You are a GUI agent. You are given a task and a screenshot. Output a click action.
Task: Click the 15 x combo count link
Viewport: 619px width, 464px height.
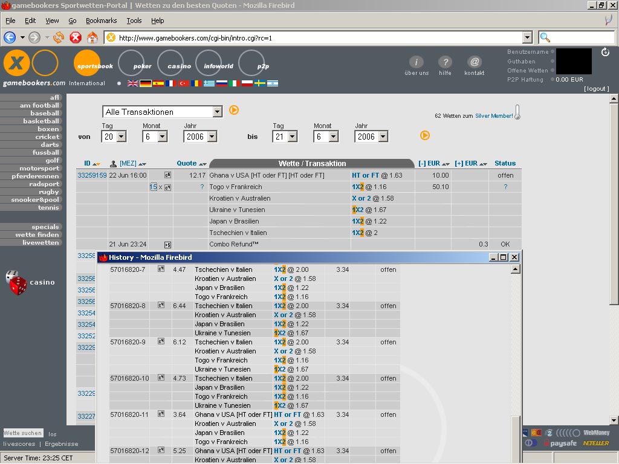(153, 187)
